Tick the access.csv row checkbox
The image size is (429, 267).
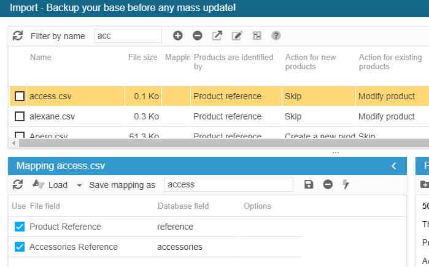pos(20,96)
